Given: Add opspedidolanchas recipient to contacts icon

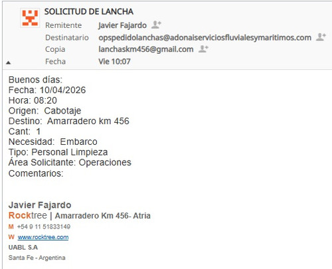Looking at the screenshot, I should pos(321,37).
